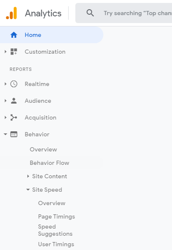Expand the Realtime reports arrow
172x250 pixels.
coord(5,84)
